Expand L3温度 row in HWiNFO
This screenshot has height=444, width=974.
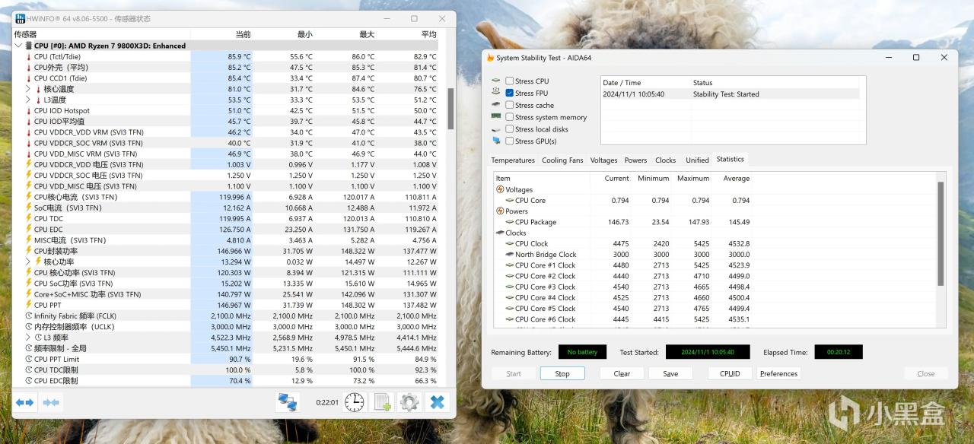[x=29, y=100]
